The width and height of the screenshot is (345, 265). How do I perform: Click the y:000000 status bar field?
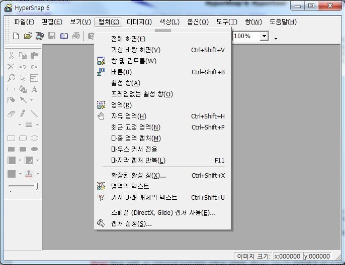(317, 256)
